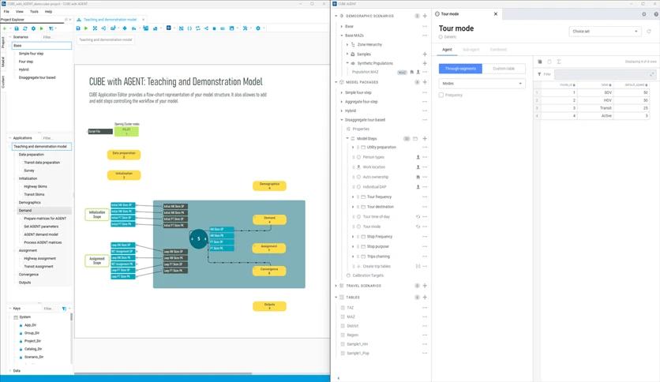Viewport: 660px width, 382px height.
Task: Click the refresh icon in Project Explorer toolbar
Action: coord(24,28)
